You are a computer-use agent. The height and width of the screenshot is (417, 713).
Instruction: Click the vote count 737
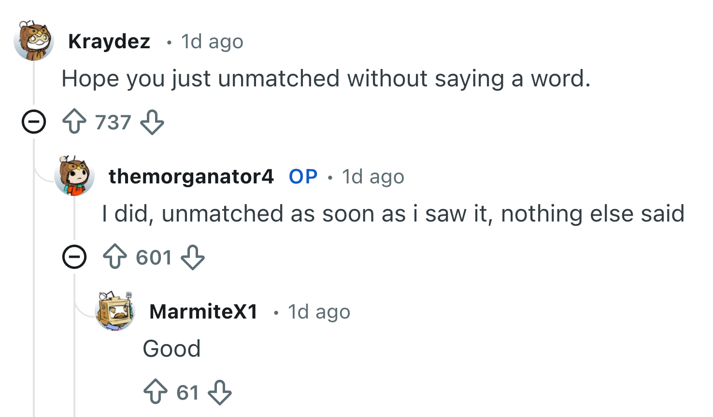pos(113,123)
